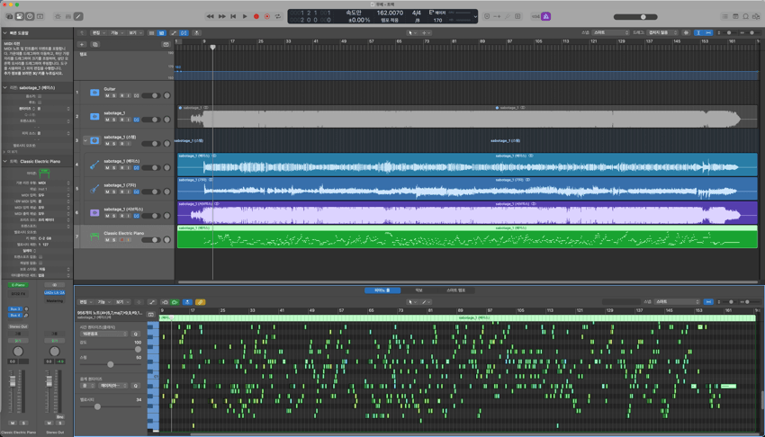Viewport: 765px width, 437px height.
Task: Toggle record enable on Classic Electric Piano
Action: pos(121,240)
